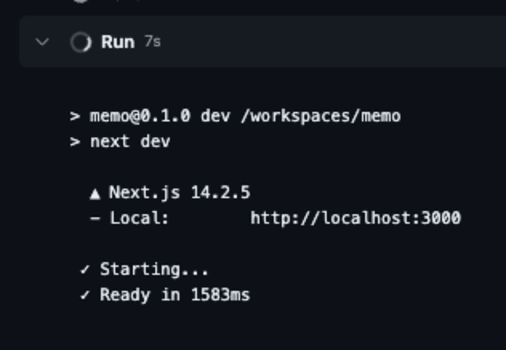This screenshot has width=506, height=350.
Task: Collapse the Run step chevron
Action: [x=42, y=42]
